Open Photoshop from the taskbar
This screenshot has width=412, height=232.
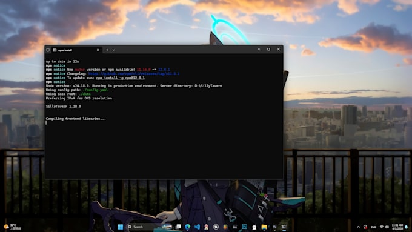pos(244,227)
